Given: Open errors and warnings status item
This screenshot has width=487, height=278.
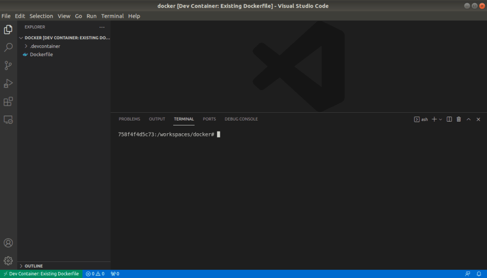Looking at the screenshot, I should (95, 274).
